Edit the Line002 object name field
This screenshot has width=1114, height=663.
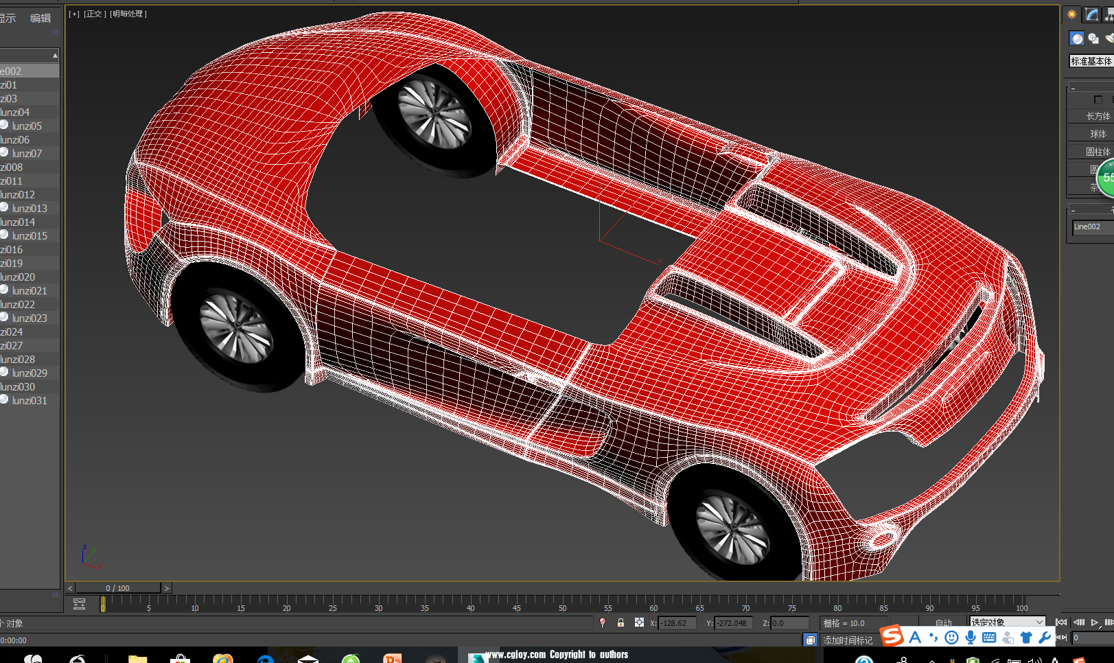pos(1093,226)
